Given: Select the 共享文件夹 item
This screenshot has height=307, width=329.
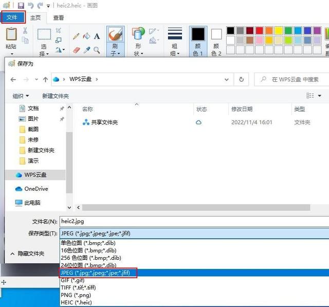Looking at the screenshot, I should click(104, 122).
